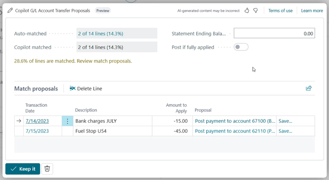Open the Terms of use link
This screenshot has height=180, width=329.
[280, 11]
